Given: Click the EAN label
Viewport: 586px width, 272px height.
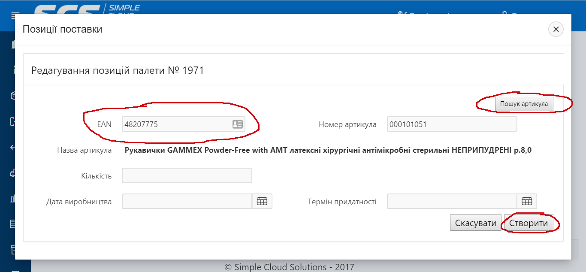Looking at the screenshot, I should tap(104, 124).
